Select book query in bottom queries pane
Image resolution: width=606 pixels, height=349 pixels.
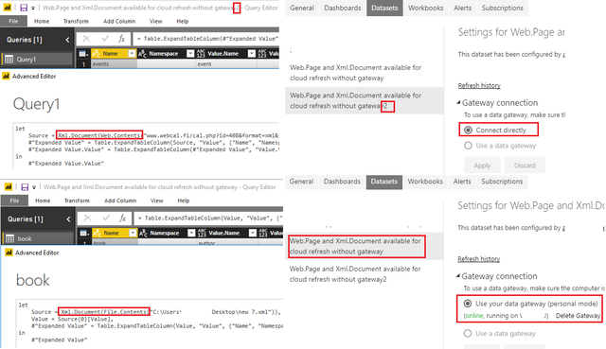tap(38, 238)
